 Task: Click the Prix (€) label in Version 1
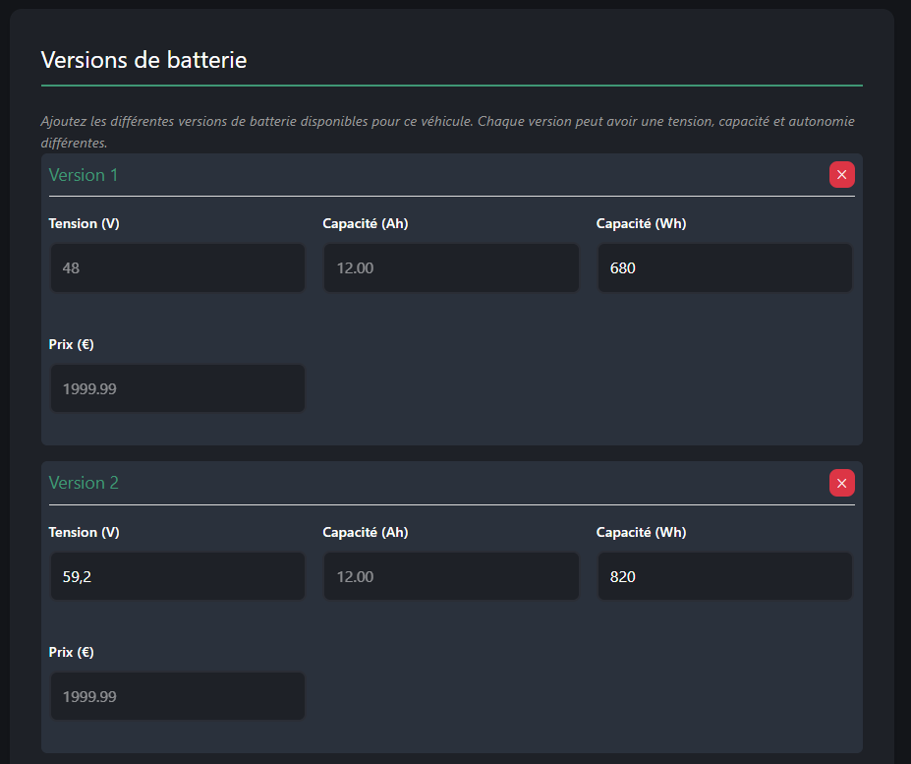pyautogui.click(x=71, y=344)
